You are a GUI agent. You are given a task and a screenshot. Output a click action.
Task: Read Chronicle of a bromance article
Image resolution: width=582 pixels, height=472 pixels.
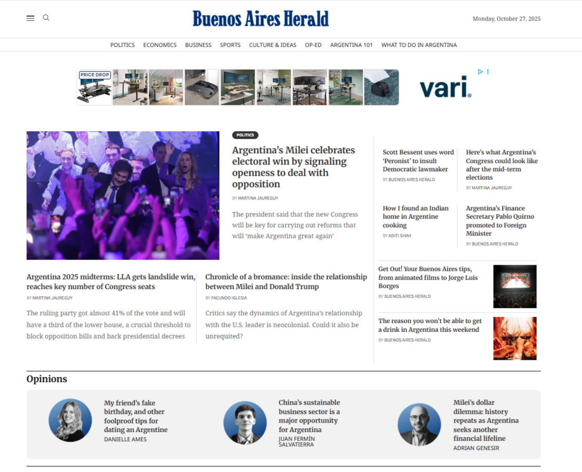tap(286, 282)
